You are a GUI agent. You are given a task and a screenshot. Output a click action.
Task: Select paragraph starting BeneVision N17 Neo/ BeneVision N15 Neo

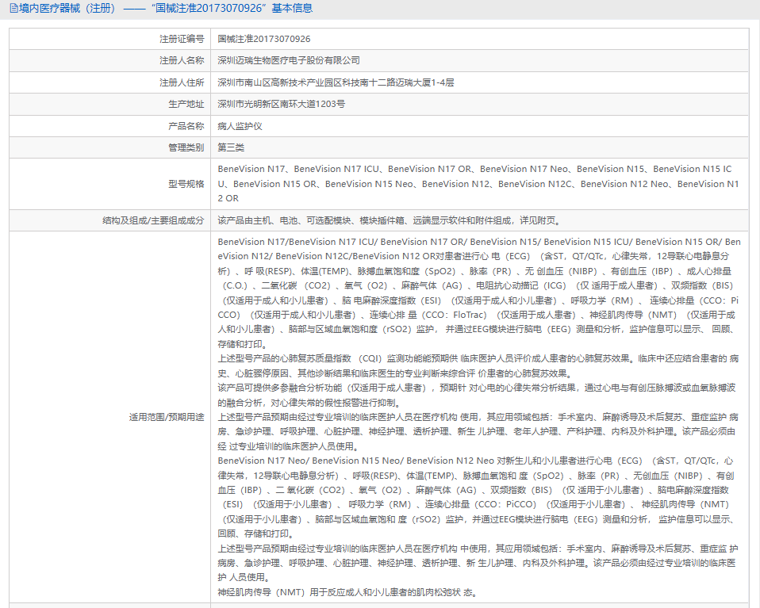click(477, 496)
